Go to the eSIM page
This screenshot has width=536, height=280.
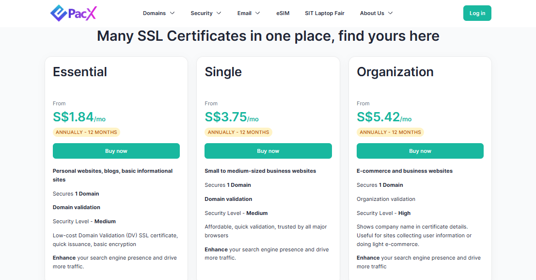[x=283, y=13]
